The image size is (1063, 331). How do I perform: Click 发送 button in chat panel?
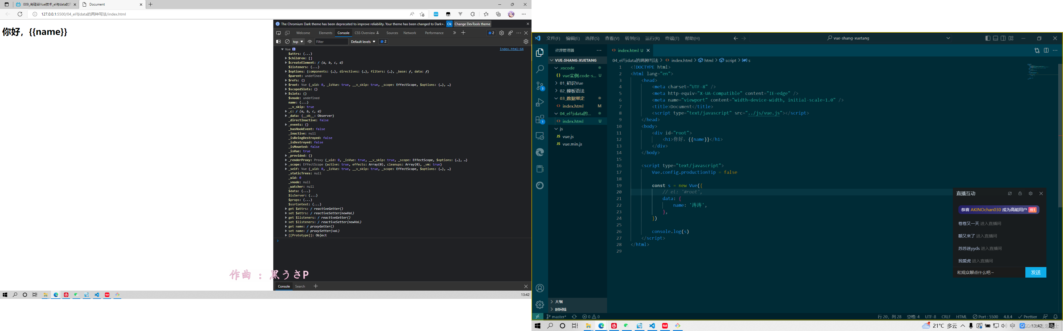click(1035, 272)
